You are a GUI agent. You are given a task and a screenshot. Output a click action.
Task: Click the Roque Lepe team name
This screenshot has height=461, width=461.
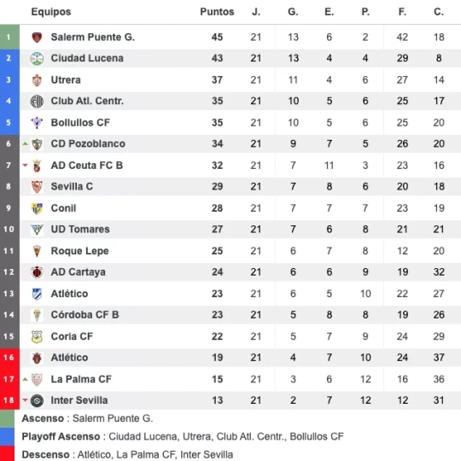pos(80,251)
